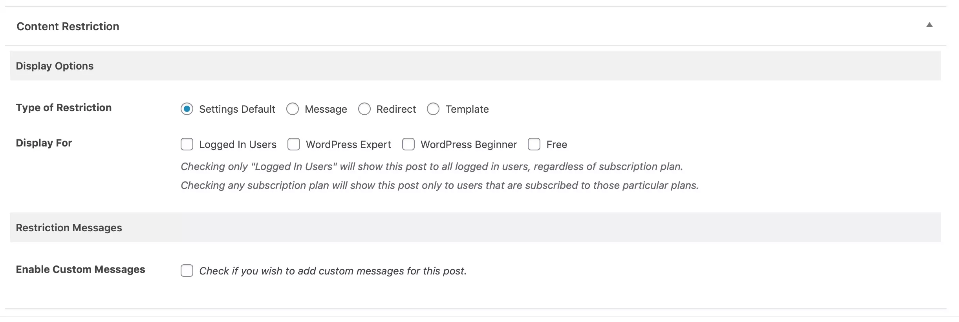Select the Settings Default radio button

pos(187,109)
